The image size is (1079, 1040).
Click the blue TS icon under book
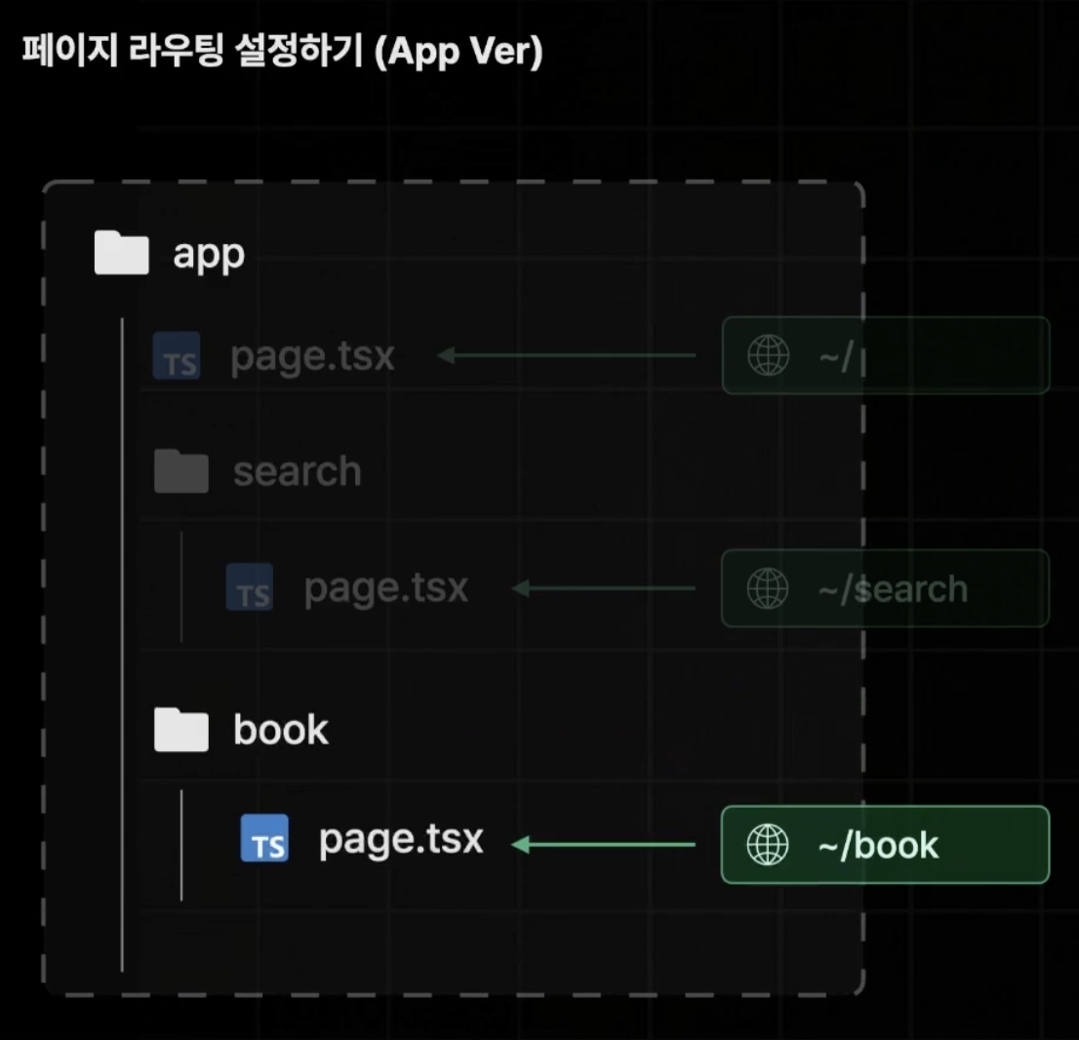(265, 838)
